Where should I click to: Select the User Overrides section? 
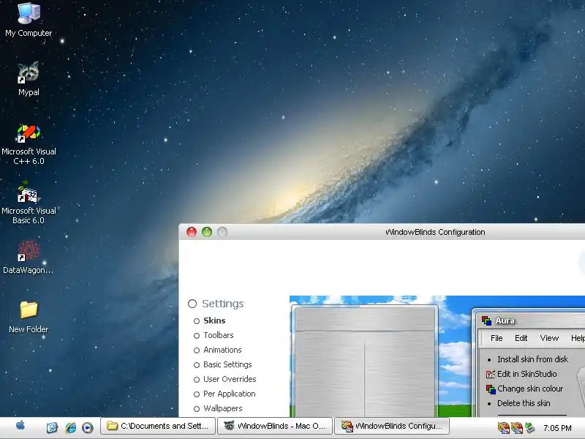pos(230,379)
